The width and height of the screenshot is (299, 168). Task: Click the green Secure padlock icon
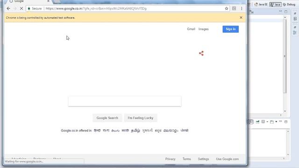coord(29,8)
